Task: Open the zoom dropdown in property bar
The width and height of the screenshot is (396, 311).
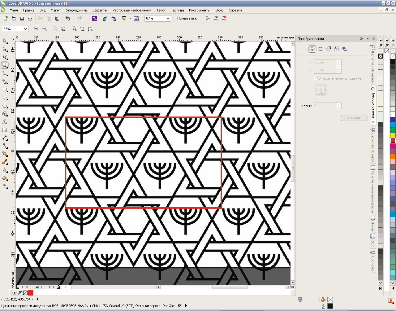Action: click(25, 29)
